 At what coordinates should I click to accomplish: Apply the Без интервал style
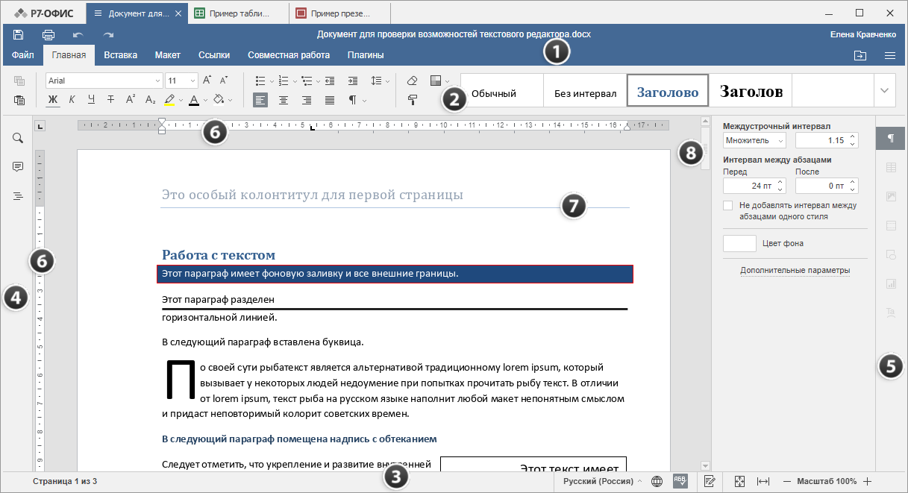(x=585, y=91)
